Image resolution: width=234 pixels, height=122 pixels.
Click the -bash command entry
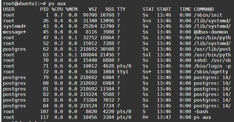click(x=201, y=111)
